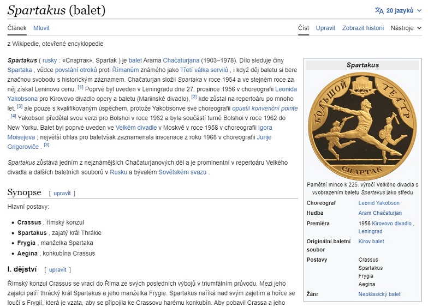Click the translation icon beside 20 jazyků
The width and height of the screenshot is (428, 307).
point(379,11)
